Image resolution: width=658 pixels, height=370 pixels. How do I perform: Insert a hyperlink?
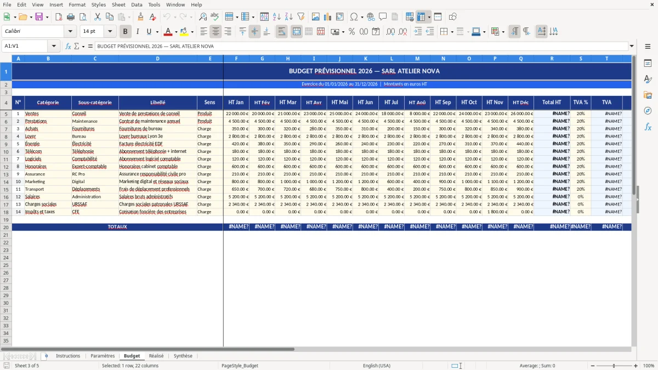click(371, 17)
